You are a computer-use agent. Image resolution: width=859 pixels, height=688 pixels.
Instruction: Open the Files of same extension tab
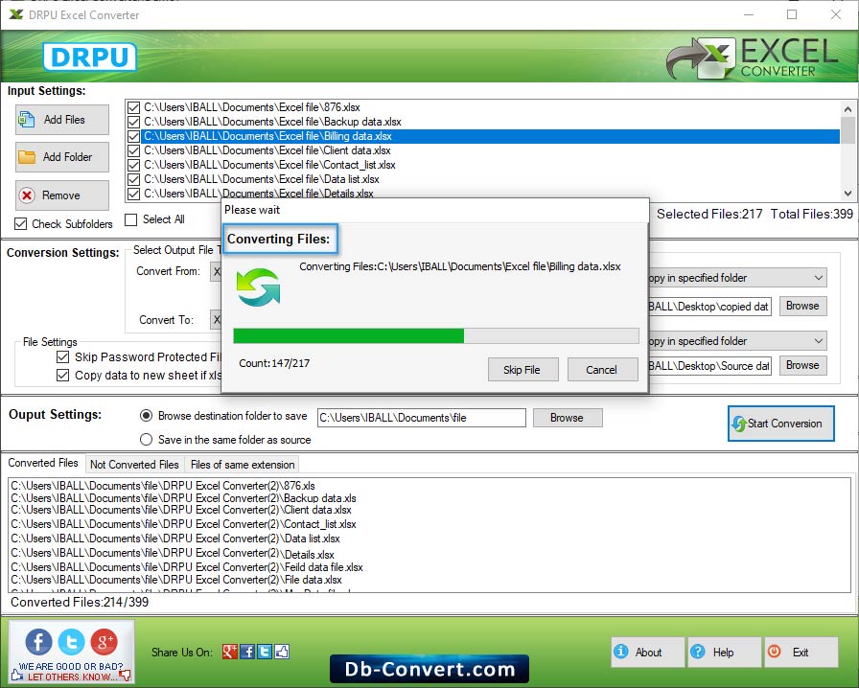(x=243, y=465)
